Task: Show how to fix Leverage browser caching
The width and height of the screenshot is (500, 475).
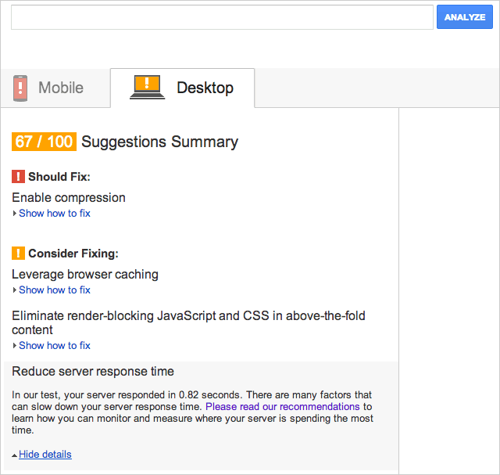Action: tap(55, 290)
